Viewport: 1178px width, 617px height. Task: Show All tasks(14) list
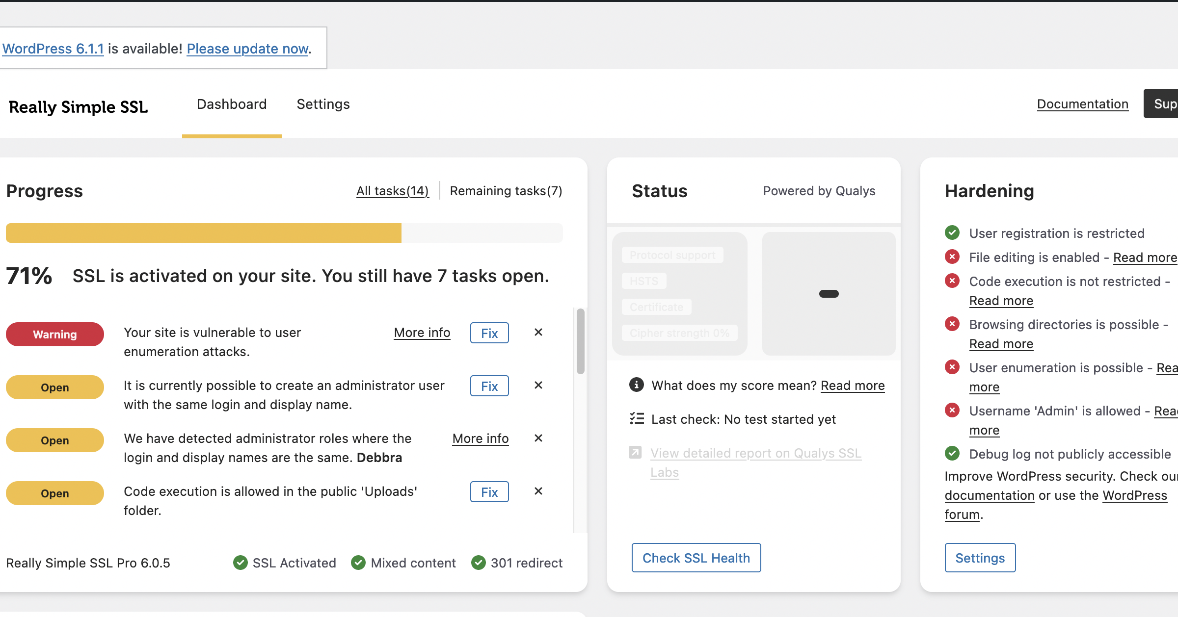[x=393, y=191]
